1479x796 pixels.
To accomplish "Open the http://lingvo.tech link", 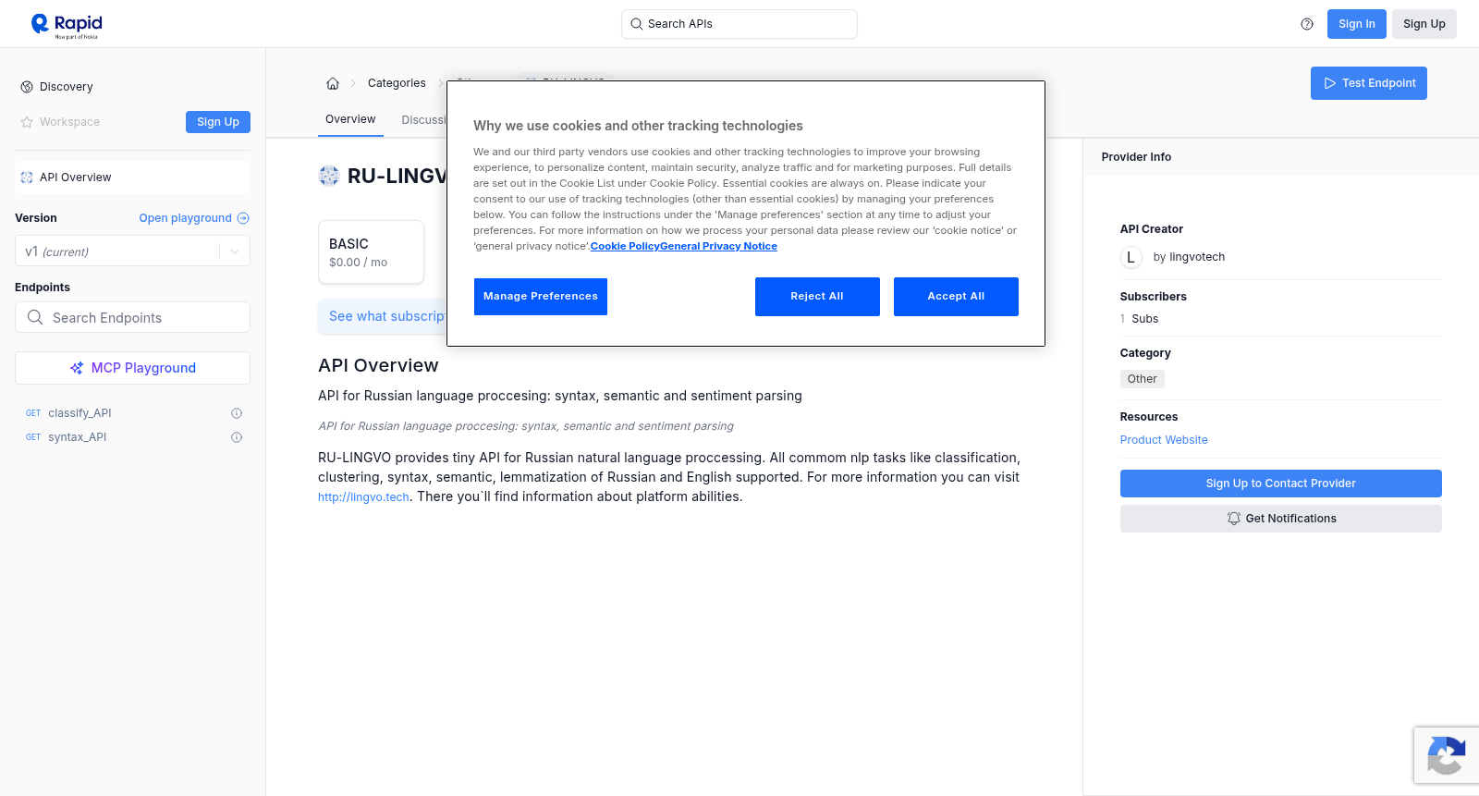I will 363,497.
